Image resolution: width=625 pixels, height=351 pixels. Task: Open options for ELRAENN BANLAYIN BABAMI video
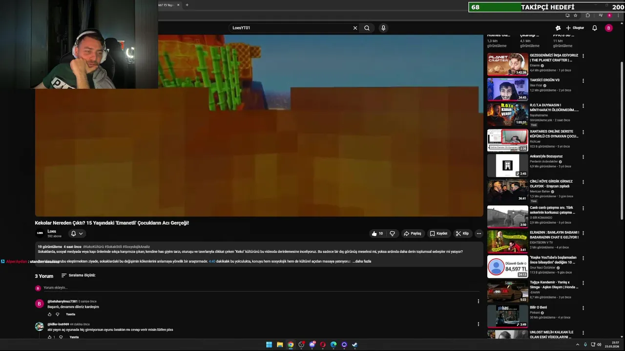(x=583, y=233)
